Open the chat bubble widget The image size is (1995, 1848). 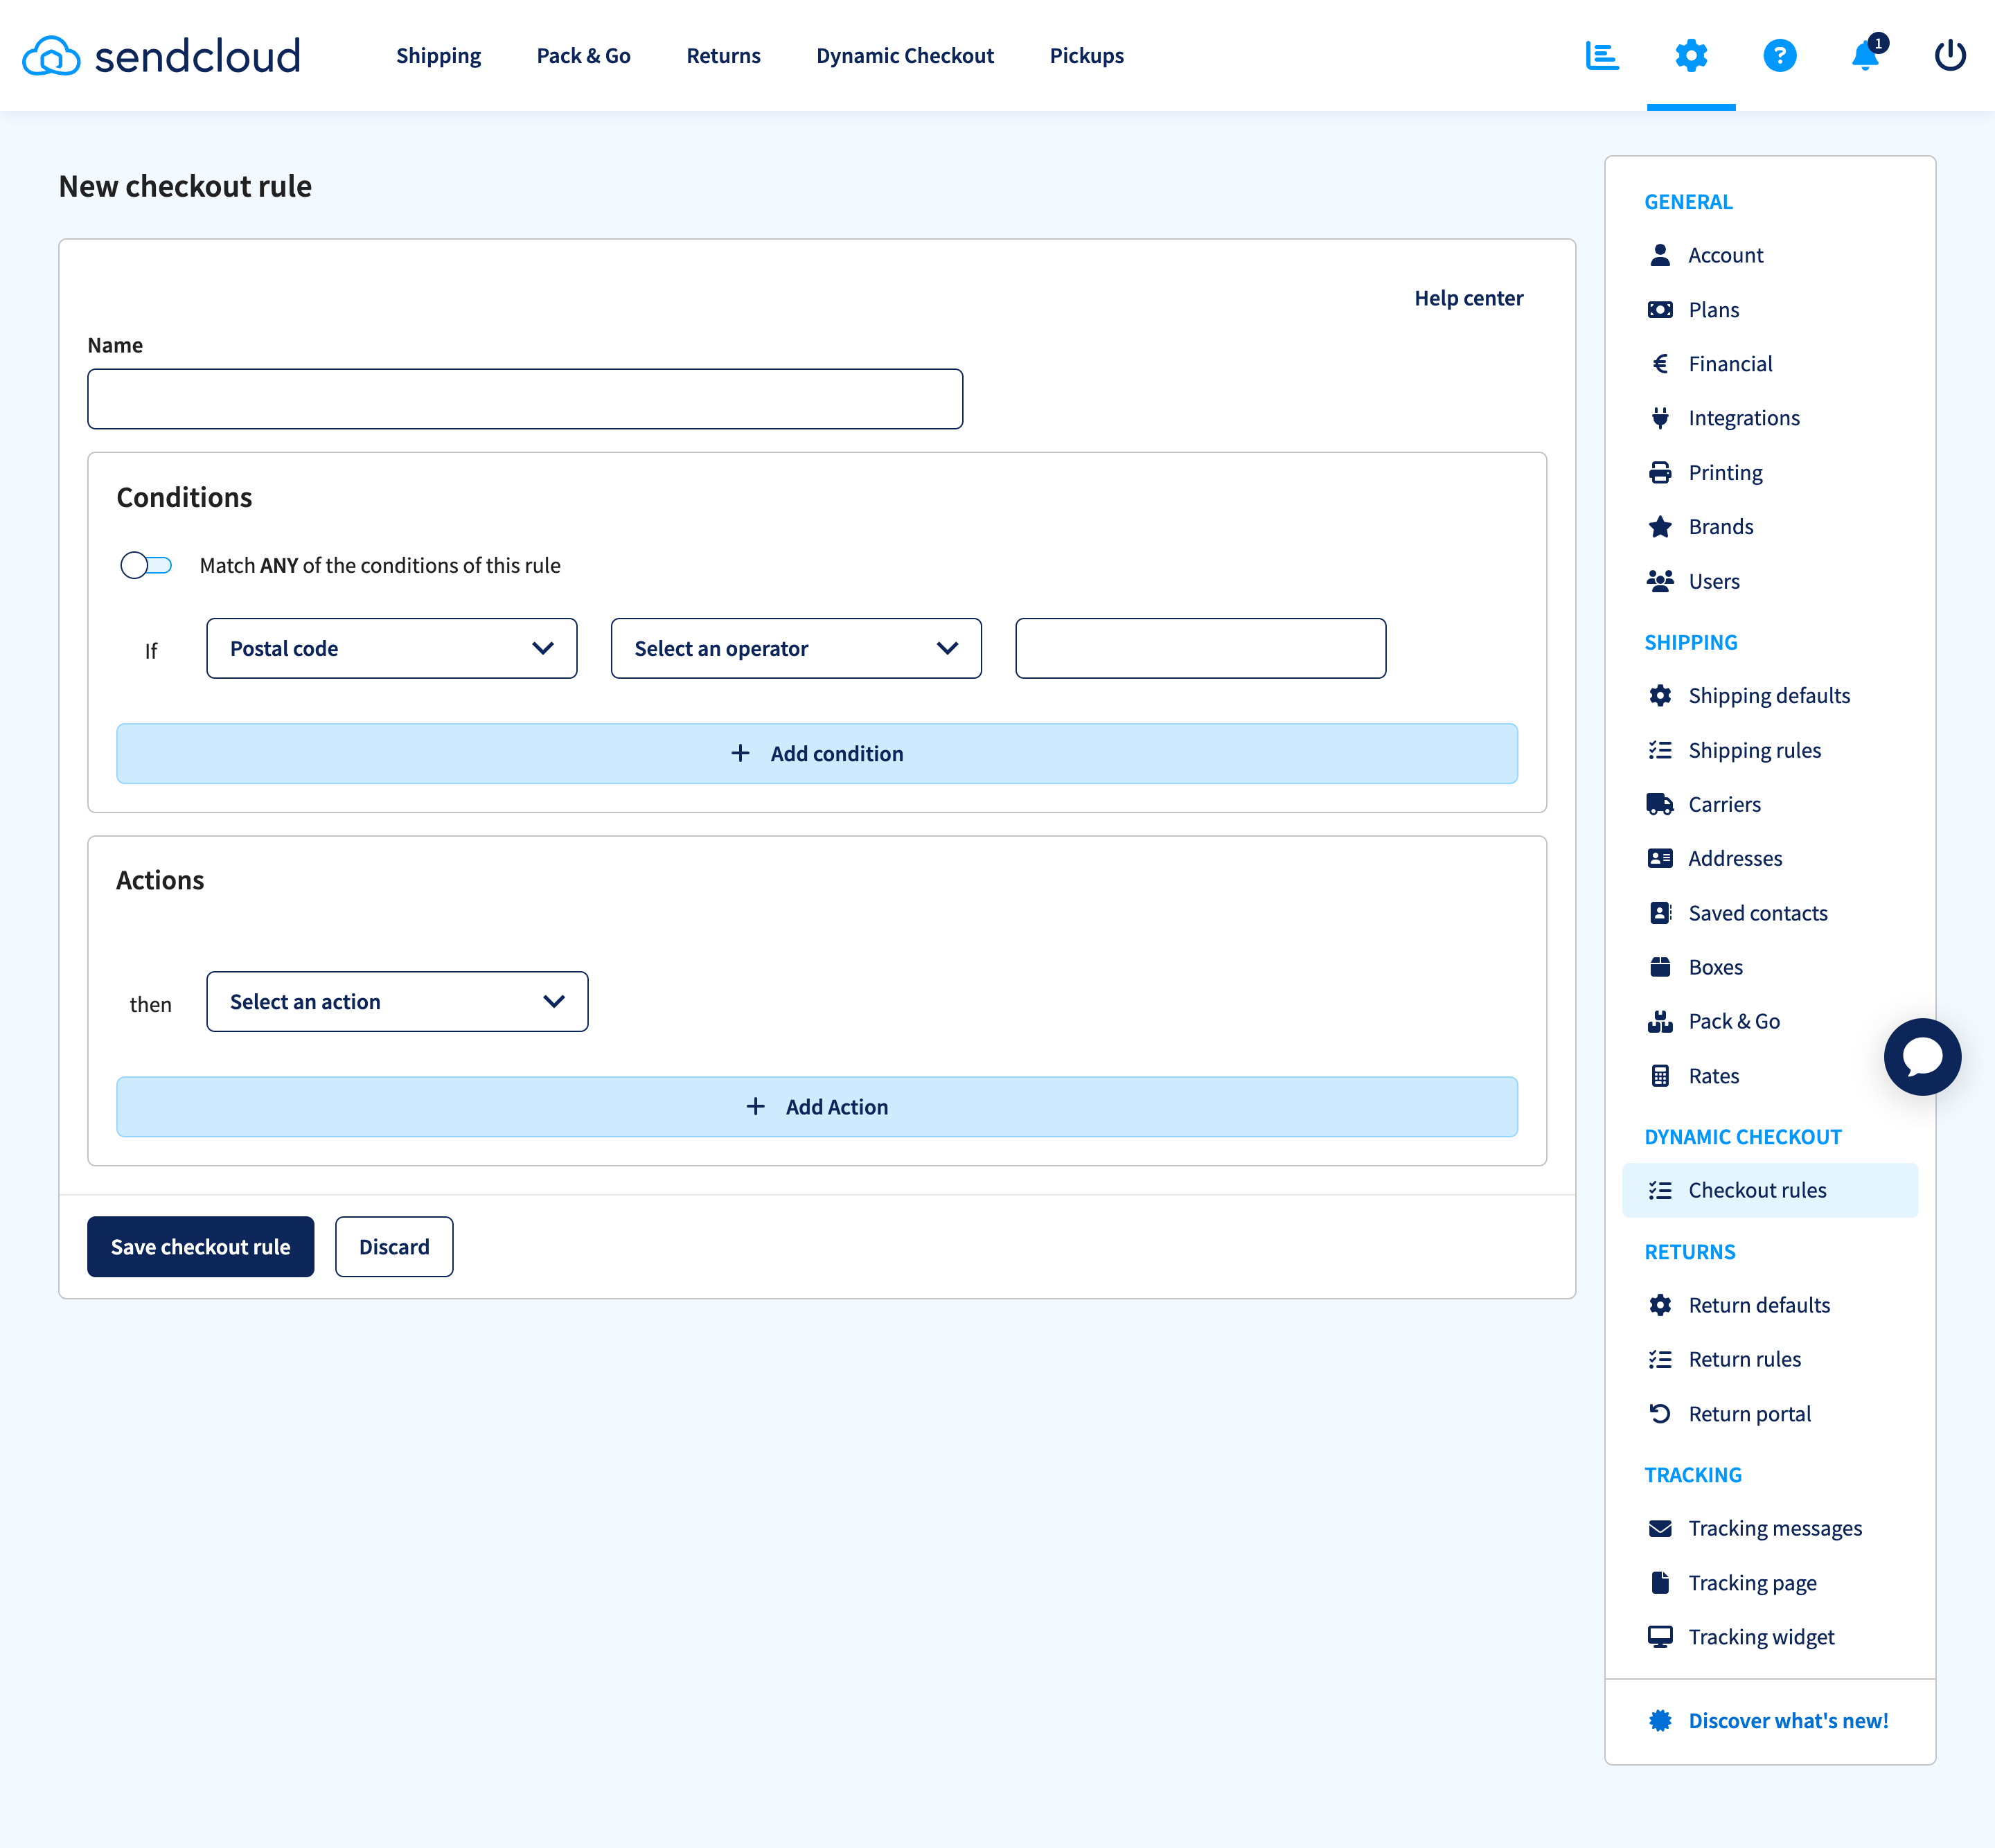click(1922, 1056)
